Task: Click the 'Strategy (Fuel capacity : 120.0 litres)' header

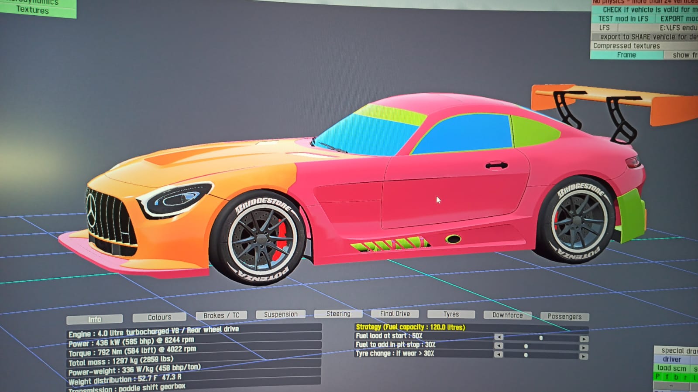Action: (x=410, y=327)
